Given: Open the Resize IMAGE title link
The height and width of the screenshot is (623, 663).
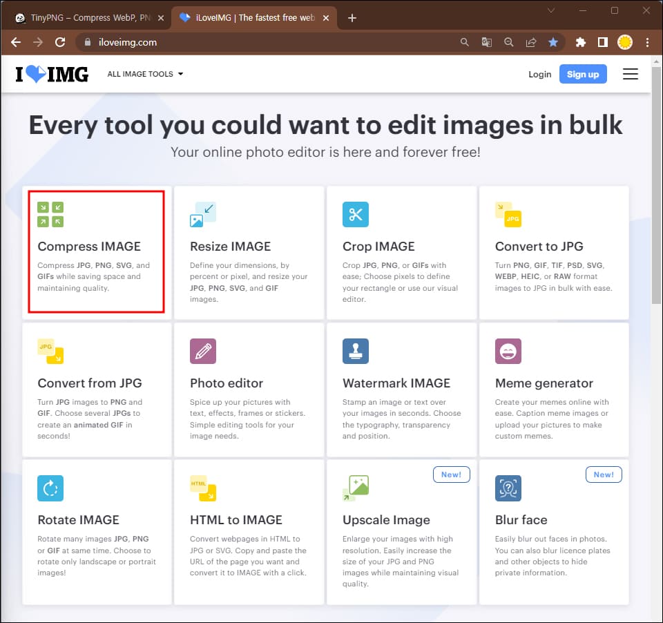Looking at the screenshot, I should (230, 246).
